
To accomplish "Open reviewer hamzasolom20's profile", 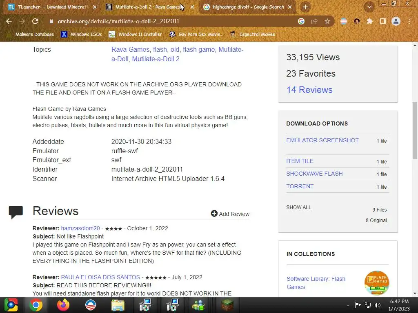I will 80,228.
